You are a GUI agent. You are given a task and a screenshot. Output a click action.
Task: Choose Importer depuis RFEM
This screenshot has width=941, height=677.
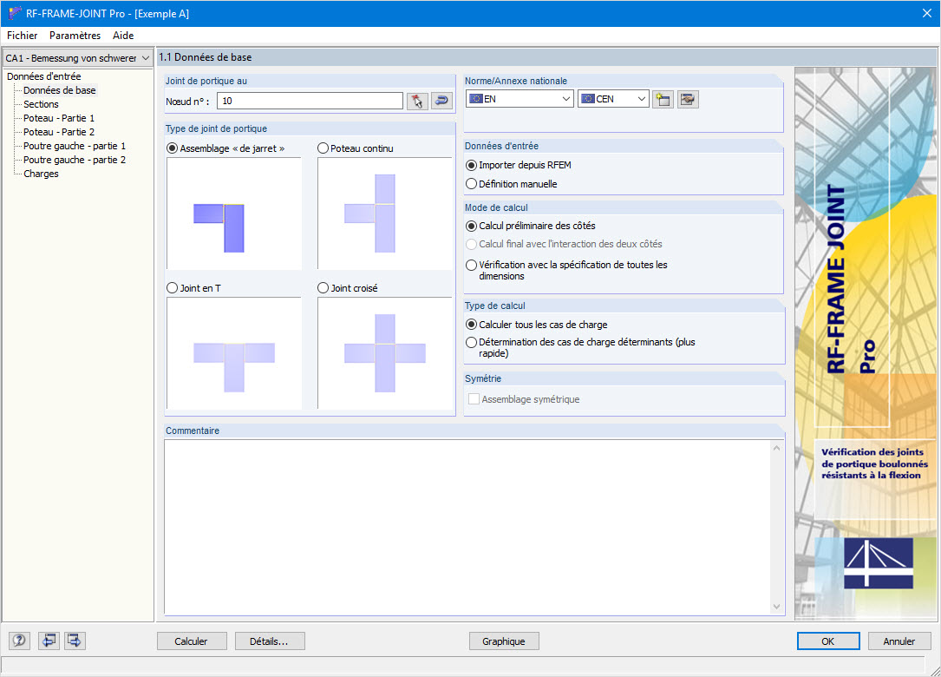[x=519, y=165]
